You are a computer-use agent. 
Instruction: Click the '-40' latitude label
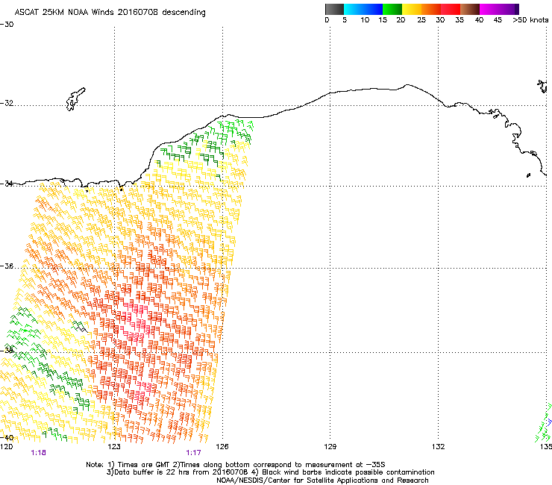7,438
